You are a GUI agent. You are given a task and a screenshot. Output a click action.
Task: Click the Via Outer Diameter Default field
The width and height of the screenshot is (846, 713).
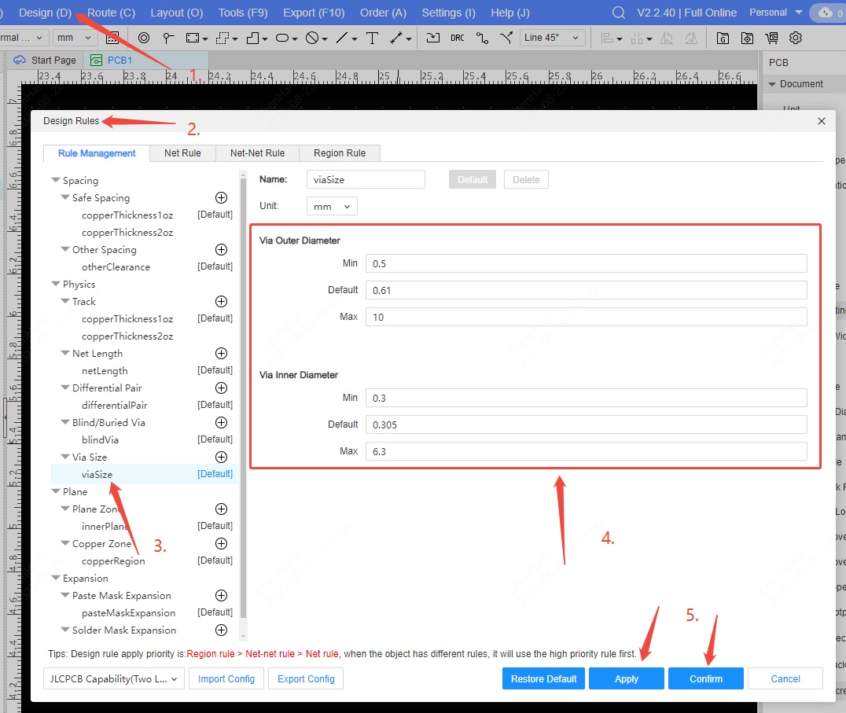pyautogui.click(x=586, y=290)
